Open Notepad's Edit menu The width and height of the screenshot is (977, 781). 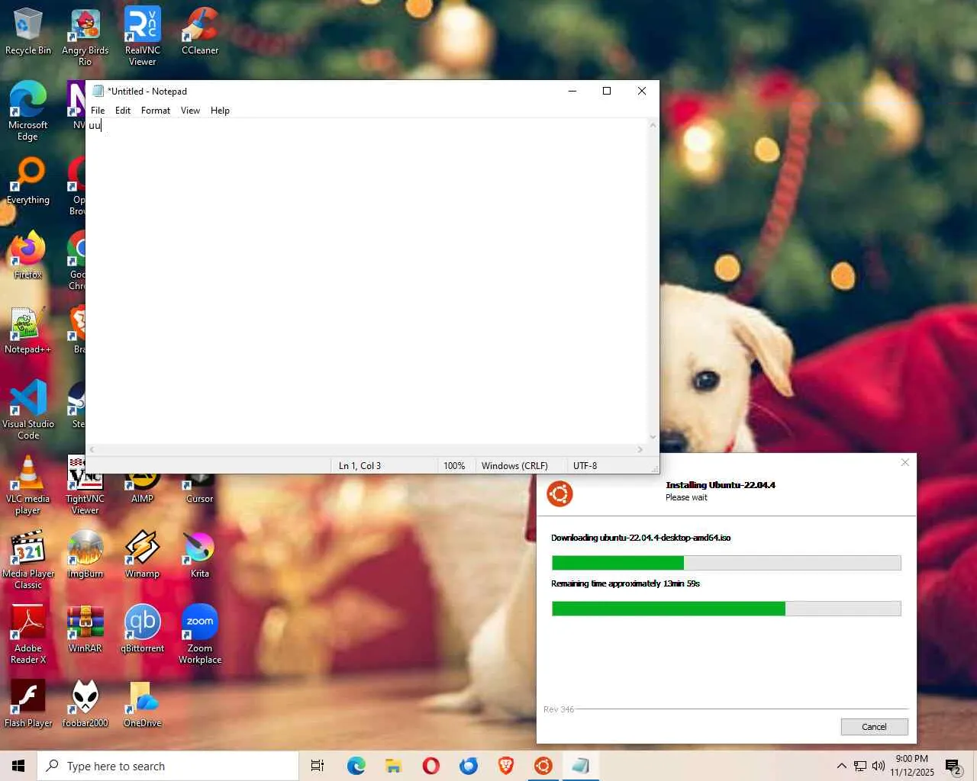tap(123, 111)
